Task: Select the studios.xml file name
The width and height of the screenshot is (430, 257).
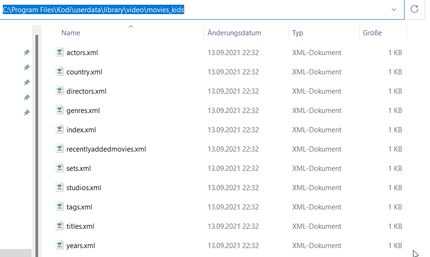Action: coord(83,188)
